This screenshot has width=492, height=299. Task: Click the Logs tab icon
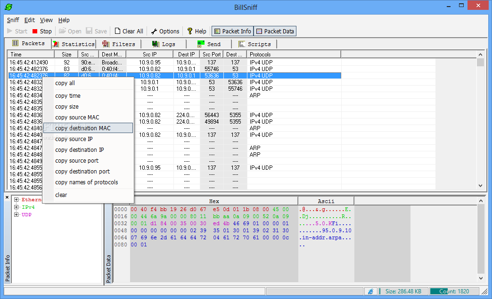click(x=156, y=44)
